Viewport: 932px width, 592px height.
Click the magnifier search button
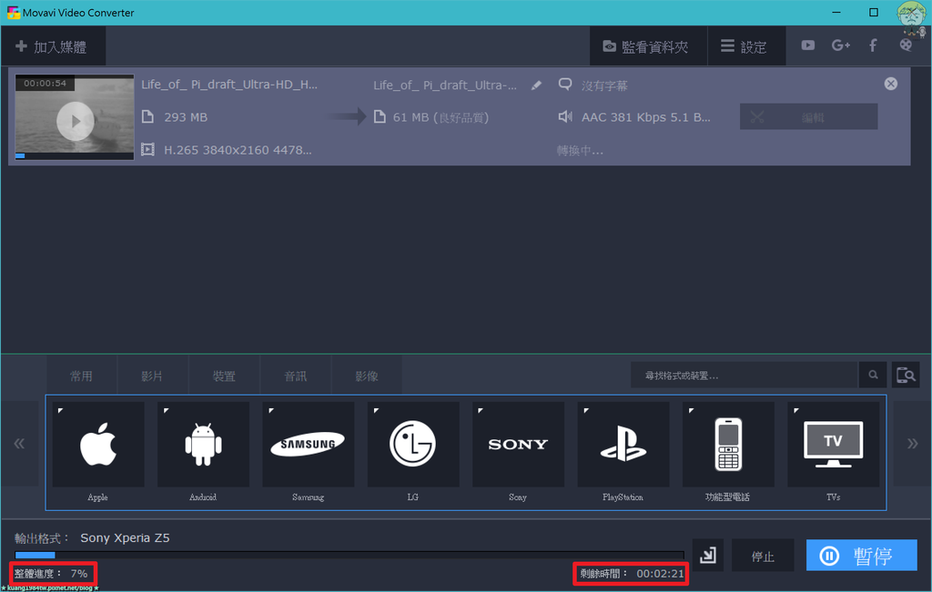point(873,376)
